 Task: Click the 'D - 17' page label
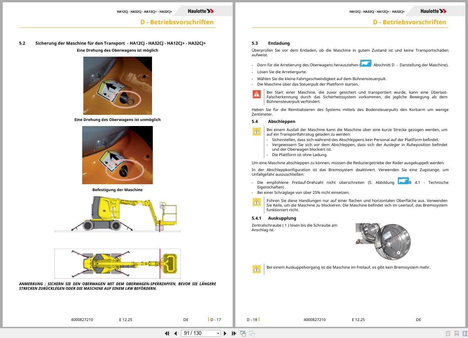215,320
